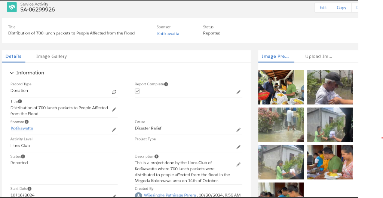The height and width of the screenshot is (198, 383).
Task: Switch to the Details tab
Action: click(13, 56)
